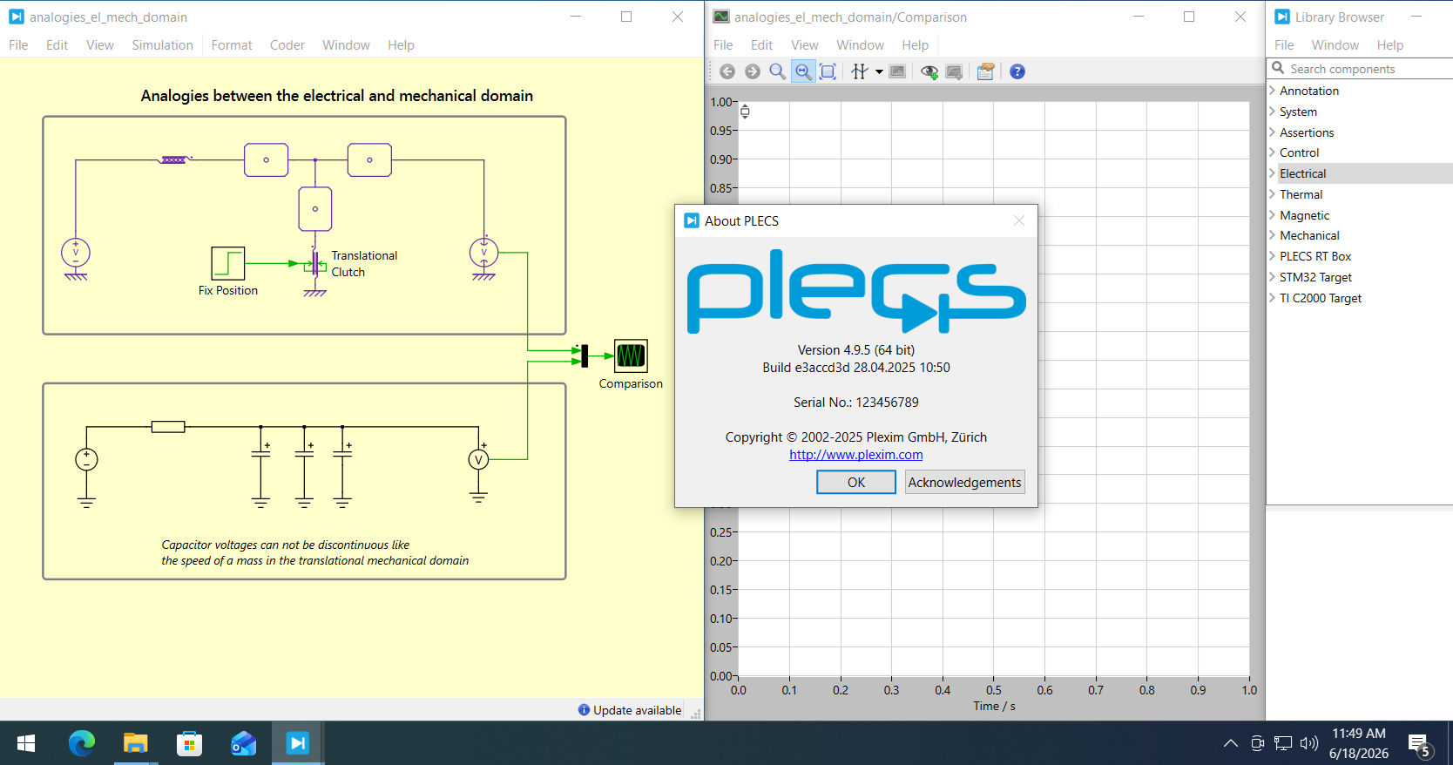Select the translational speed source
1453x765 pixels.
point(76,253)
